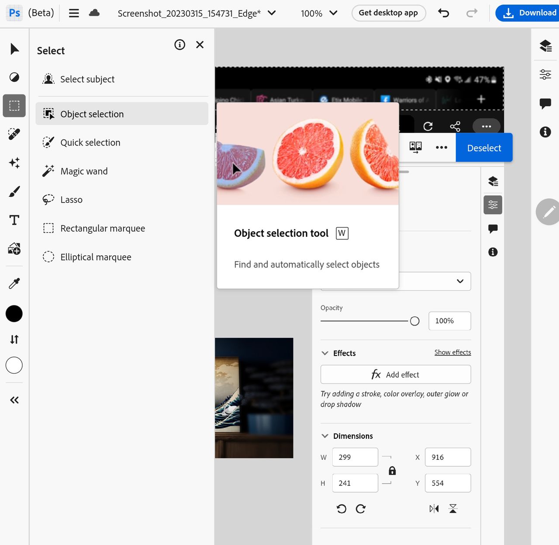Screen dimensions: 559x545
Task: Open the sparkle quick actions tool
Action: coord(14,163)
